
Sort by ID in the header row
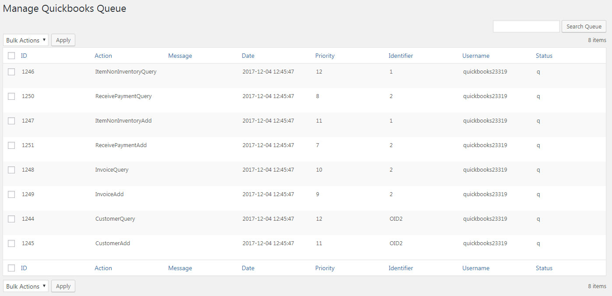(24, 56)
